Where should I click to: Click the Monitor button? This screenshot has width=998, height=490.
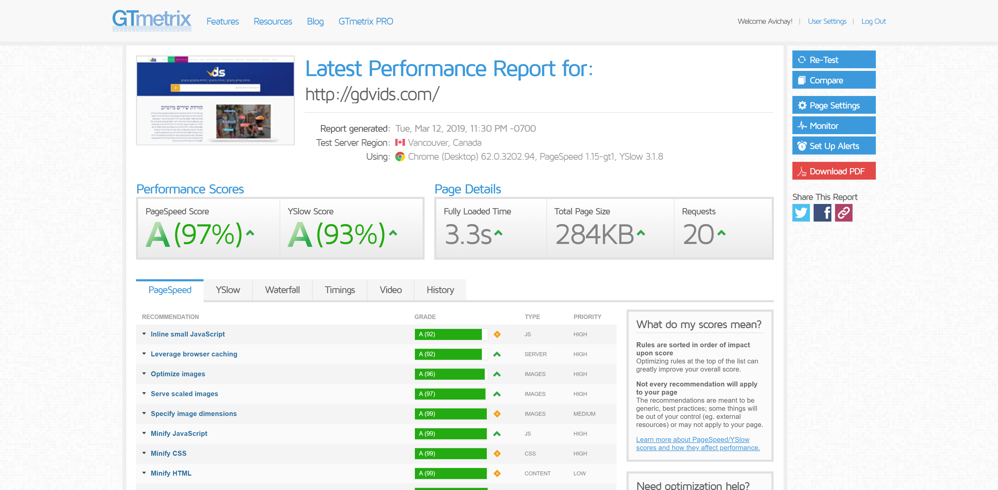[834, 126]
